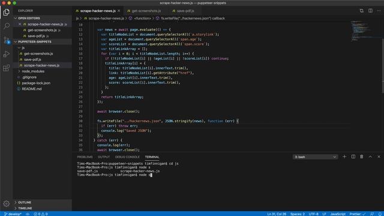Open get-screenshots.js in the js folder
This screenshot has width=384, height=216.
click(43, 53)
